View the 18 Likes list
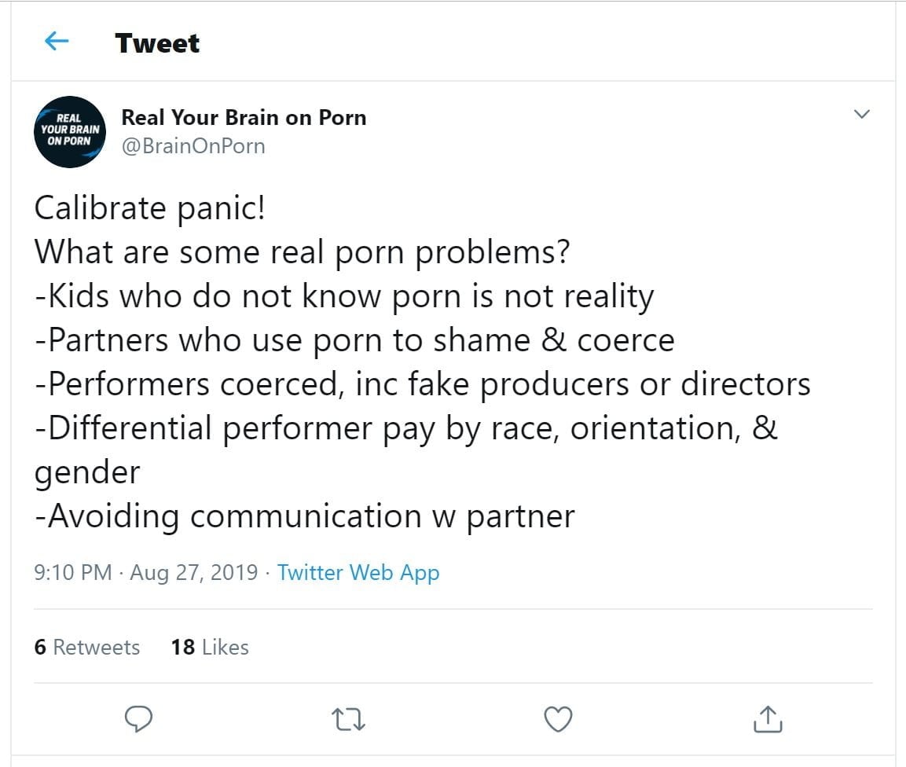This screenshot has width=906, height=767. 210,648
